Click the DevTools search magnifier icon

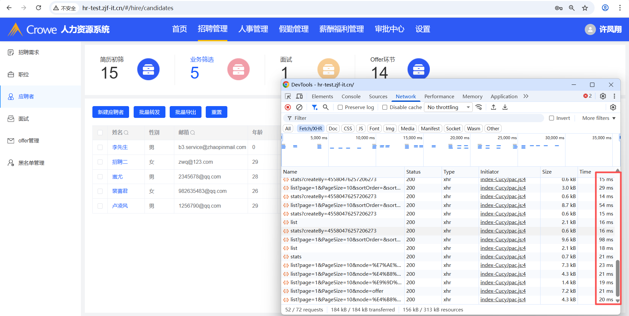326,107
